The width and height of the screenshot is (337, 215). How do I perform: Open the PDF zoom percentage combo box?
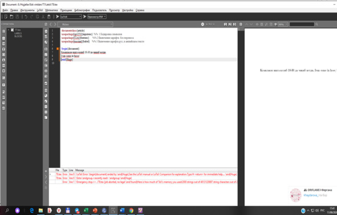pos(283,25)
